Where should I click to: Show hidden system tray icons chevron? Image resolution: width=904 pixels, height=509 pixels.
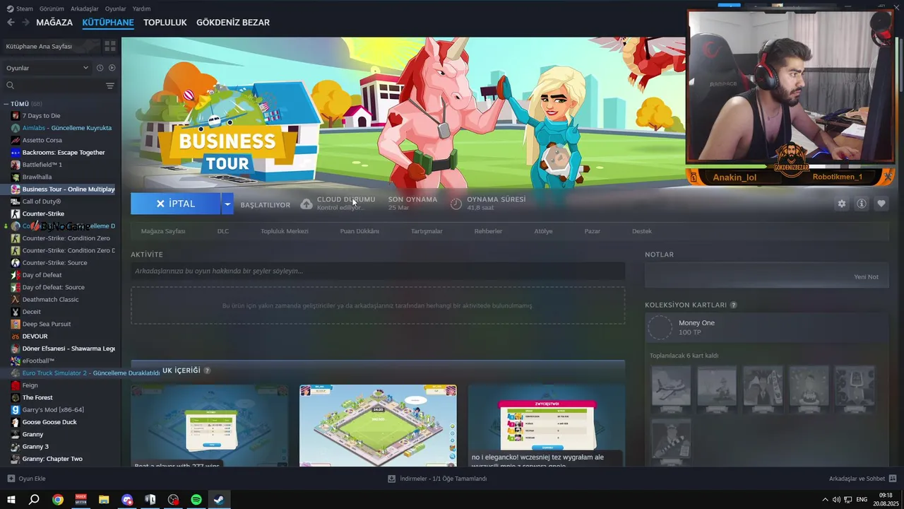[x=826, y=500]
